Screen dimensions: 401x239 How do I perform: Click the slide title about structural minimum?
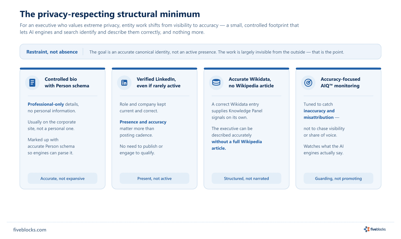tap(110, 14)
